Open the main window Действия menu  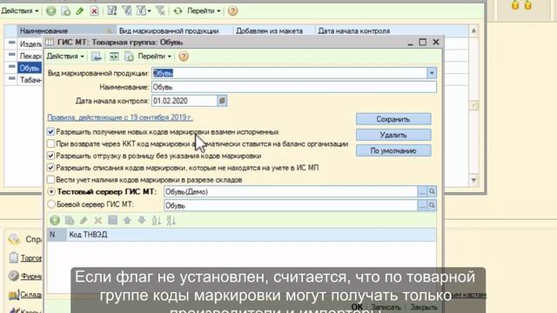(x=19, y=11)
